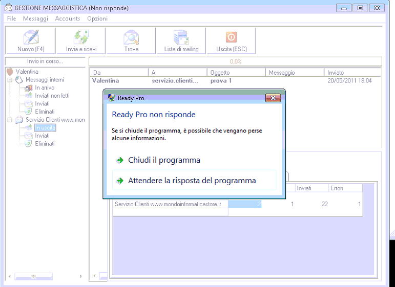Open the Opzioni menu
The height and width of the screenshot is (287, 395).
point(97,18)
